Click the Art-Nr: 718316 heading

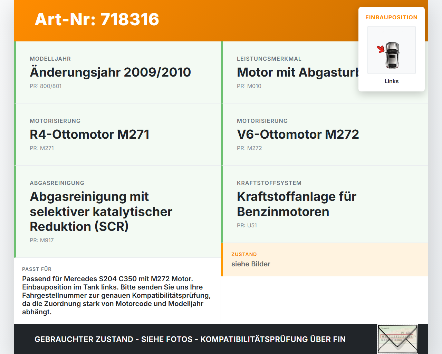[x=97, y=19]
